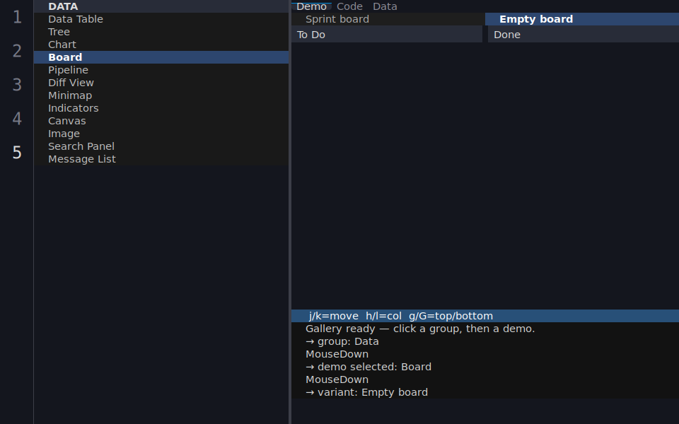
Task: Open the Chart demo
Action: click(x=161, y=45)
